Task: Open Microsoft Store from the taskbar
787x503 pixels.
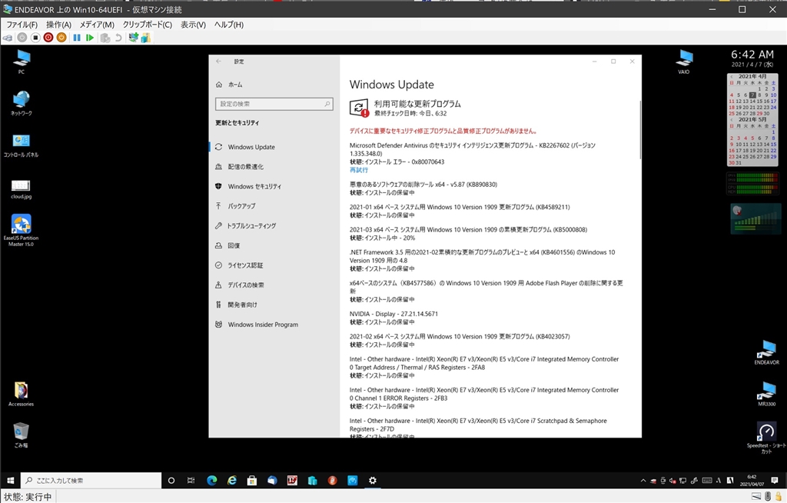Action: coord(252,481)
